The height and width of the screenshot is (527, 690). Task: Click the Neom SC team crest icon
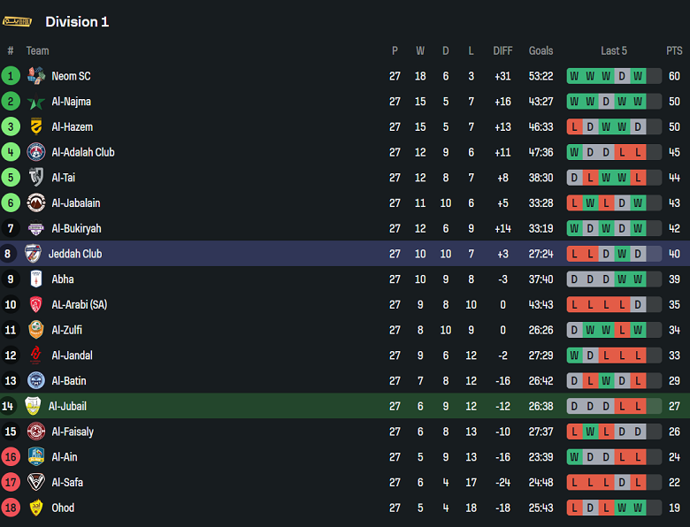pyautogui.click(x=36, y=76)
